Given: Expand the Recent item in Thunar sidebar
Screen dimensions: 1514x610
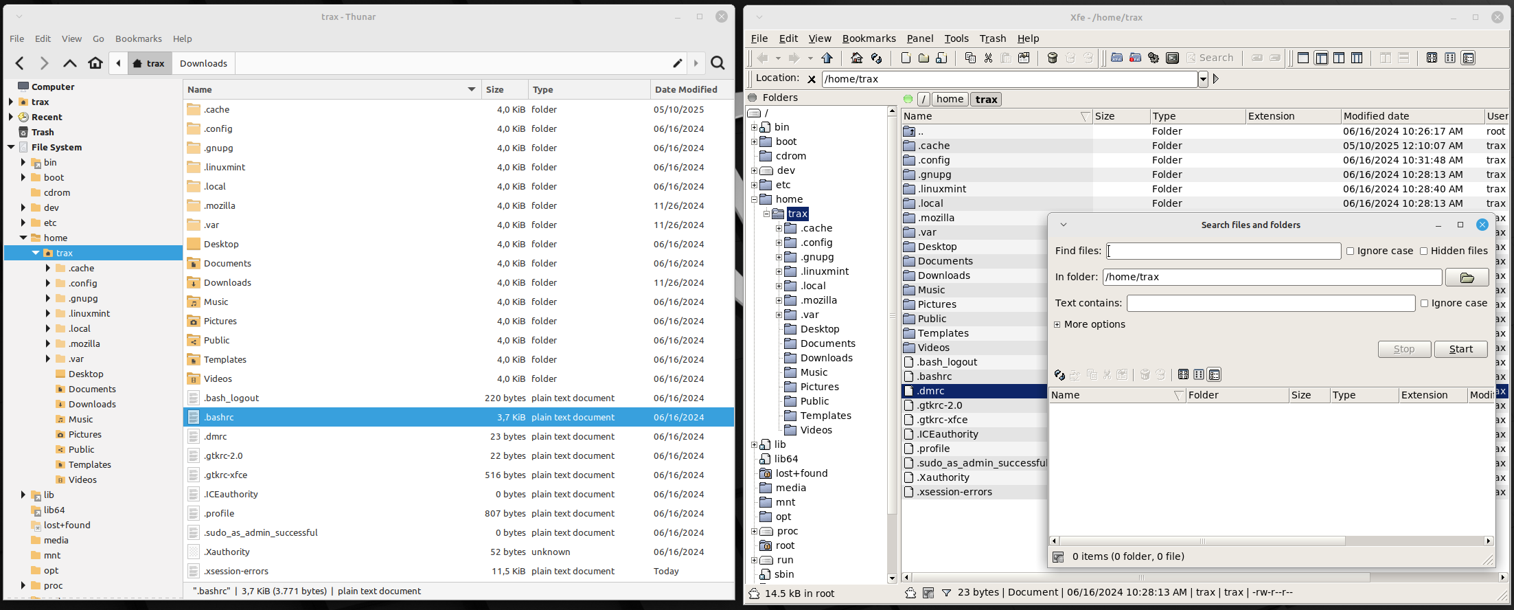Looking at the screenshot, I should point(11,117).
